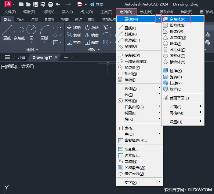Pick 圆柱体(C) cylinder in the submenu
Screen dimensions: 214x194
[177, 50]
